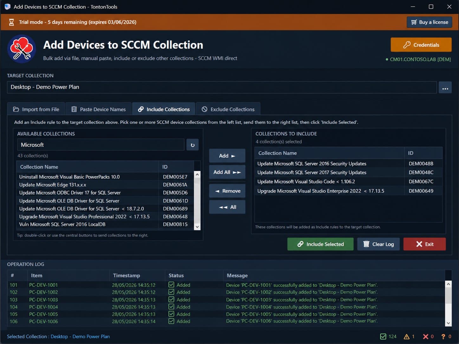Sort available list by Collection Name header
Viewport: 459px width, 344px height.
(87, 167)
